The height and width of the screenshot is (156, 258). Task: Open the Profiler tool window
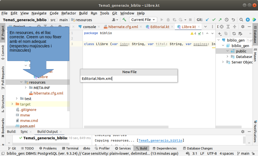[102, 148]
